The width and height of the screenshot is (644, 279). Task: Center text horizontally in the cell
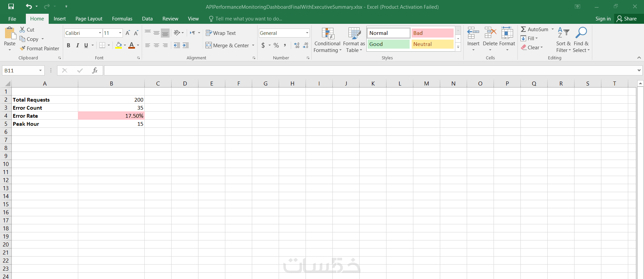pos(156,45)
